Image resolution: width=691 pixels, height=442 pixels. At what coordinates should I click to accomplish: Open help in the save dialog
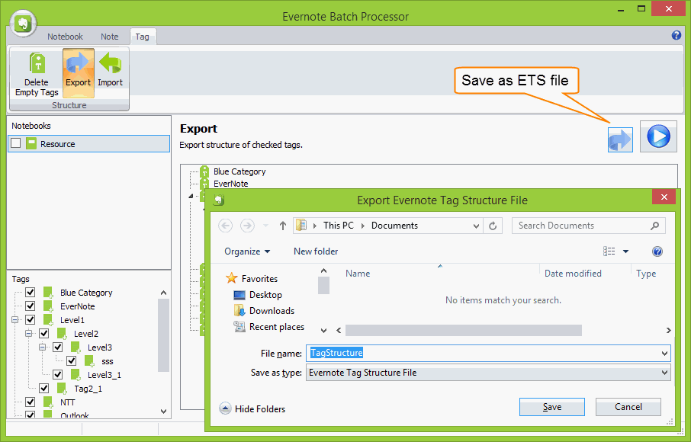657,251
